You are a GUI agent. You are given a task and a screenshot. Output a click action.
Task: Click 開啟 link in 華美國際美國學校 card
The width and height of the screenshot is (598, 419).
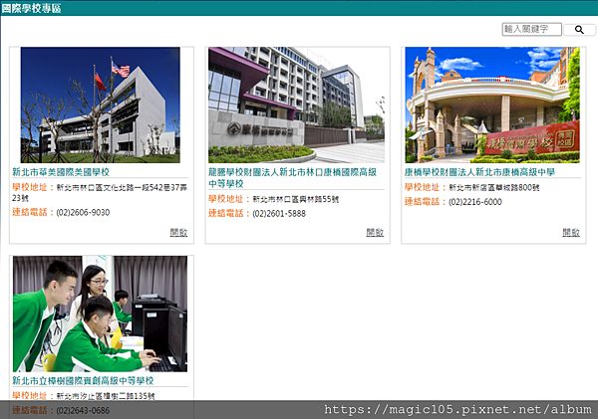178,232
